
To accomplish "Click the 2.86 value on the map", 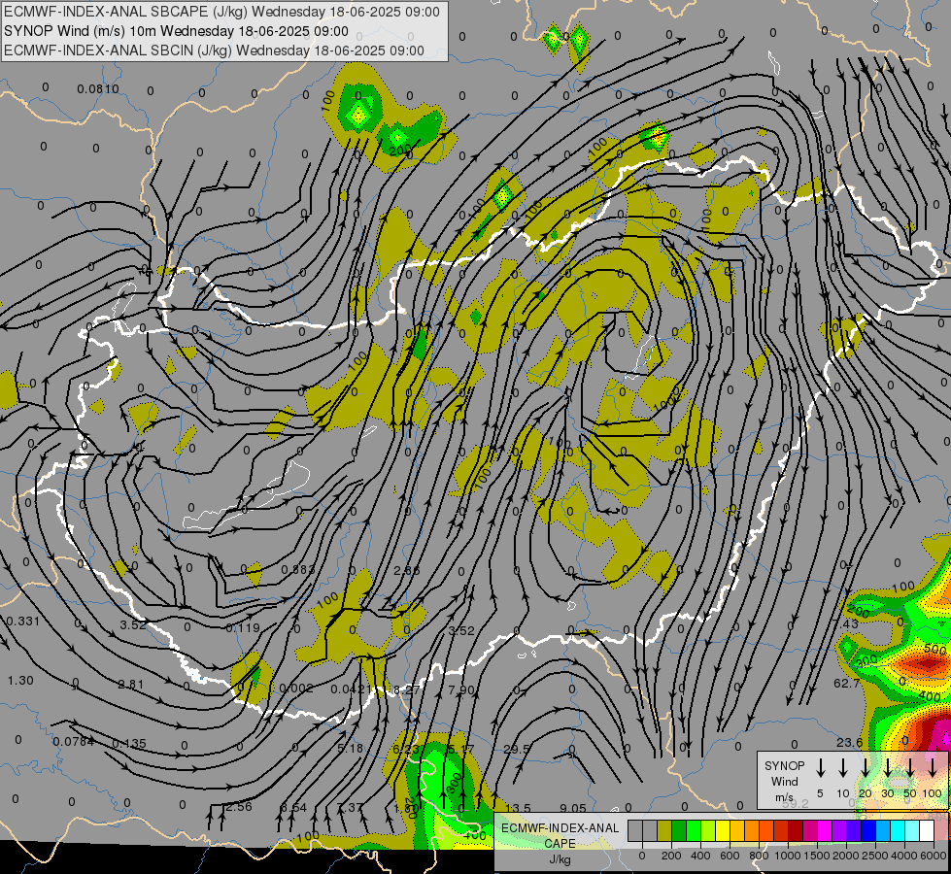I will click(x=406, y=571).
